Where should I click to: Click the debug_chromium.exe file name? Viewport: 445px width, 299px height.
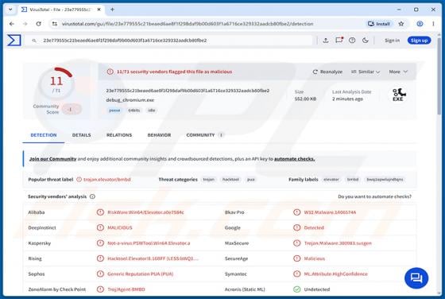click(130, 100)
